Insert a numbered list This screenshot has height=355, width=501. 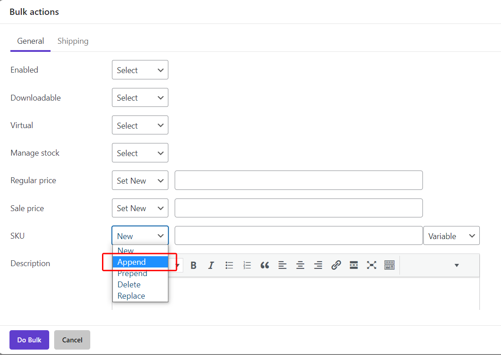click(247, 265)
